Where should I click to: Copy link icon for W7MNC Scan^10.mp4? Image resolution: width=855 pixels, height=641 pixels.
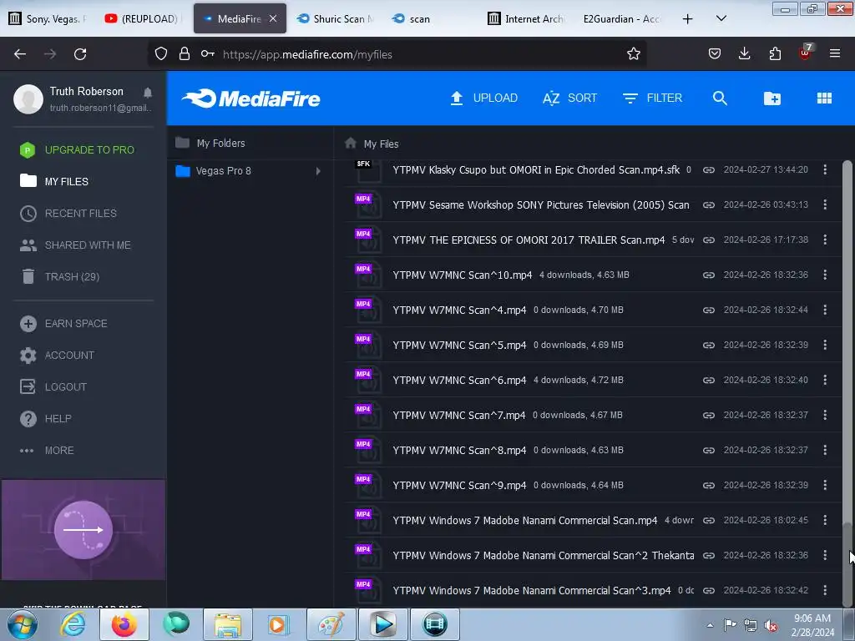(x=708, y=275)
